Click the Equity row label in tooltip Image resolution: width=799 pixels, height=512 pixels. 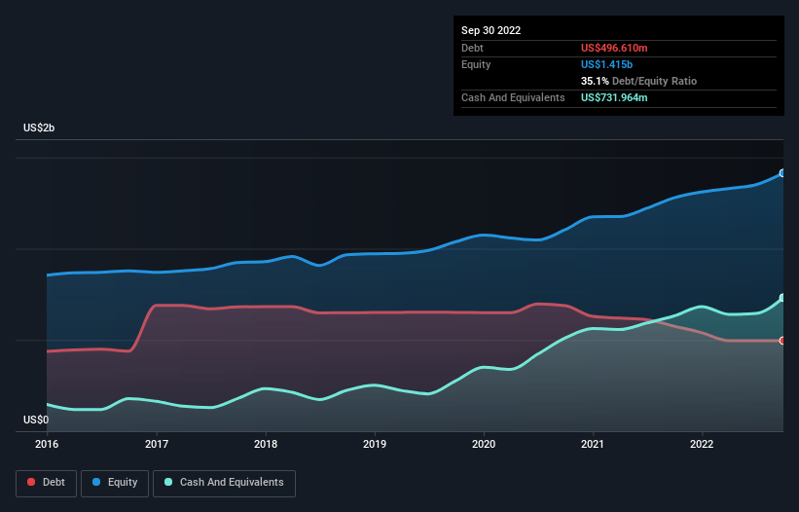pos(476,64)
